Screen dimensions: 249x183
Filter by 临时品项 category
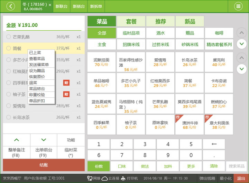click(x=131, y=33)
